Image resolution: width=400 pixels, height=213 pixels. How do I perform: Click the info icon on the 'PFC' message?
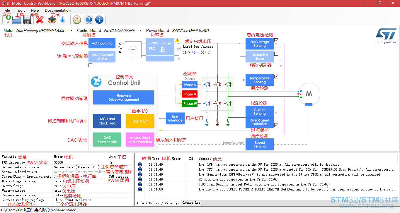pyautogui.click(x=140, y=169)
